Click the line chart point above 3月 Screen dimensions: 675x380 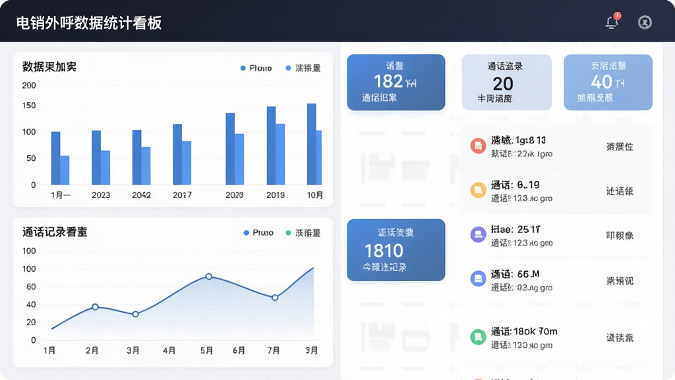136,314
